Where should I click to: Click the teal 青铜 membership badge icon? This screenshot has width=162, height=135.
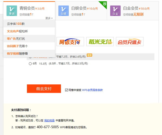(x=12, y=11)
